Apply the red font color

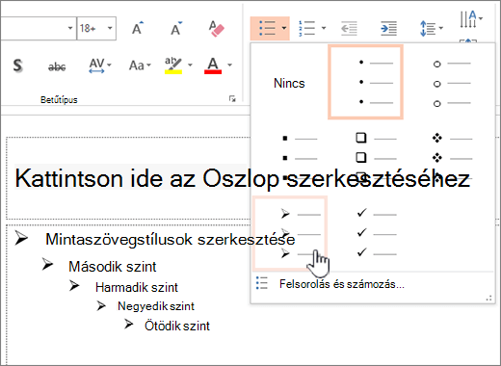coord(213,65)
